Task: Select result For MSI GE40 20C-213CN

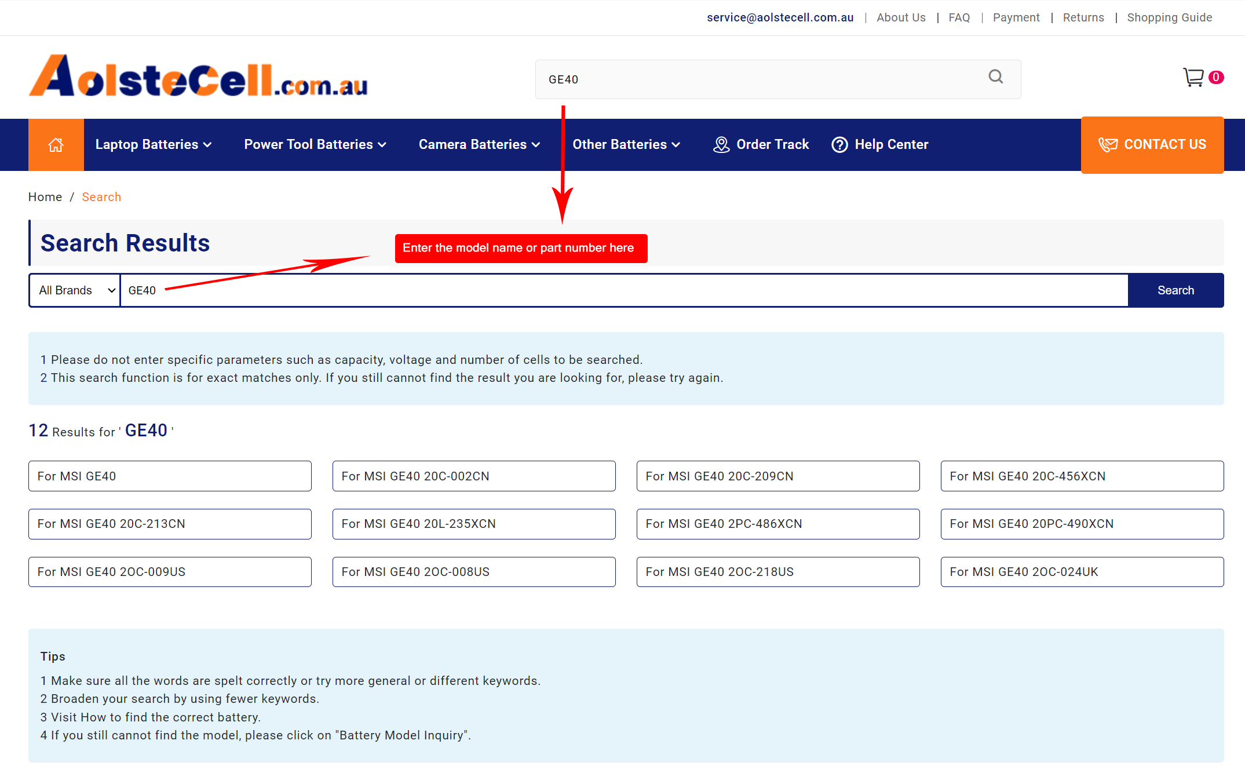Action: (x=170, y=524)
